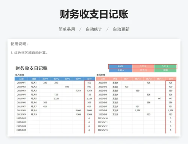Click the pink 摘要 header in expense table
The width and height of the screenshot is (188, 144).
pyautogui.click(x=115, y=79)
